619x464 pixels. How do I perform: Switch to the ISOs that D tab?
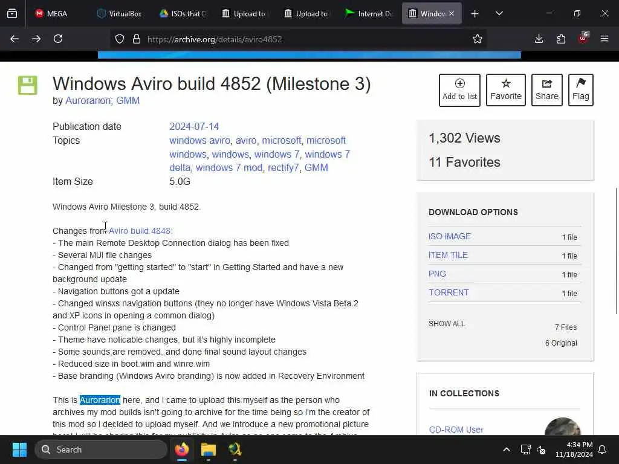[183, 14]
